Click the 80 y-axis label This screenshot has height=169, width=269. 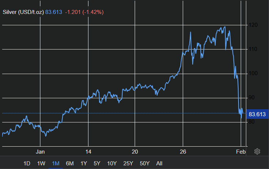(x=251, y=122)
